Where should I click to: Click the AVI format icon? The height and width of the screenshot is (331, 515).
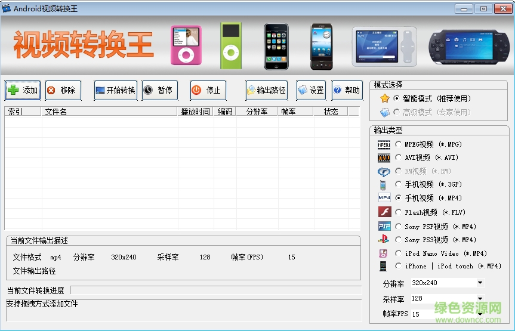pyautogui.click(x=384, y=158)
